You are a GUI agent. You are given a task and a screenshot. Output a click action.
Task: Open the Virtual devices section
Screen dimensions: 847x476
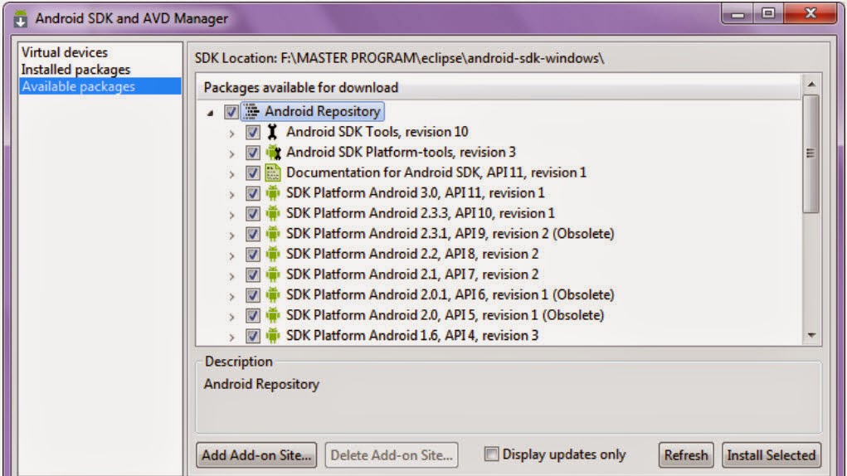pos(64,52)
